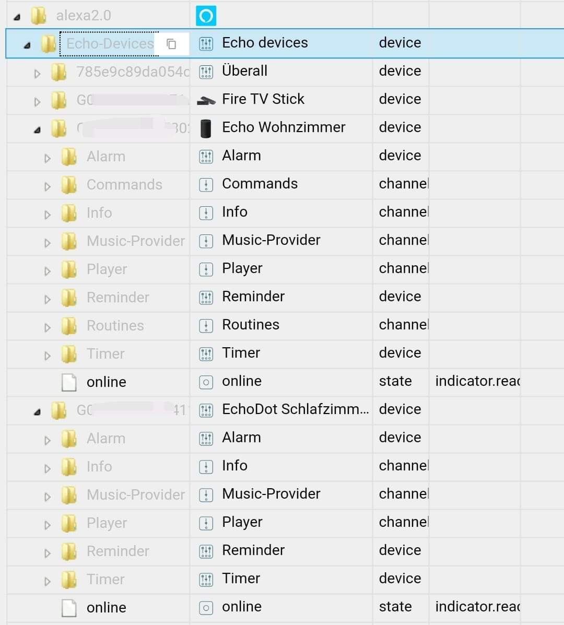Click the device icon beside Timer under Echo Wohnzimmer
This screenshot has width=564, height=625.
point(206,354)
